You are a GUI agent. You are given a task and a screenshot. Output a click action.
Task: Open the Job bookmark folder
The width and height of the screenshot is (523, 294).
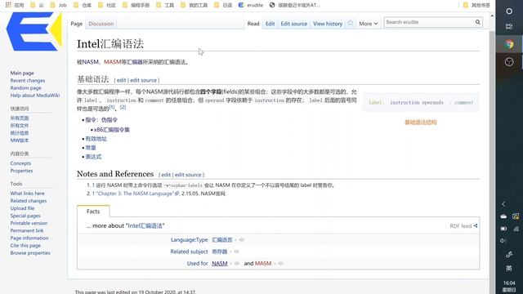click(x=58, y=5)
